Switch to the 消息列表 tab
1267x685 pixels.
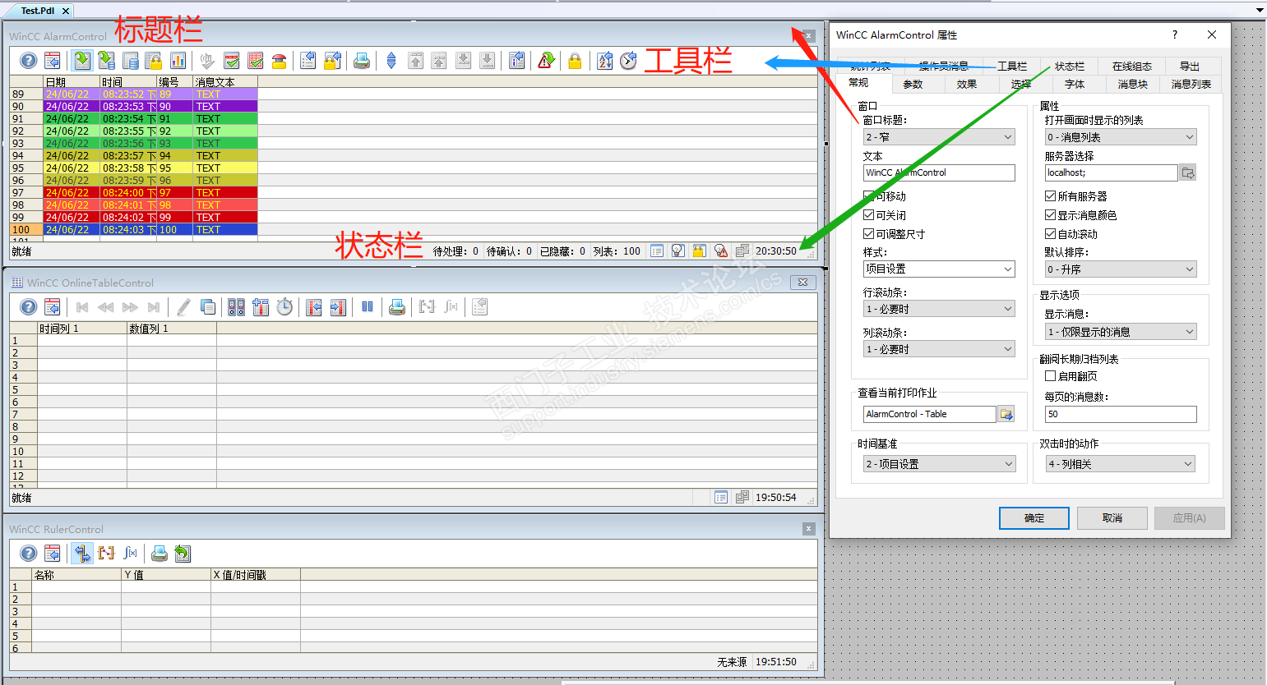tap(1191, 84)
